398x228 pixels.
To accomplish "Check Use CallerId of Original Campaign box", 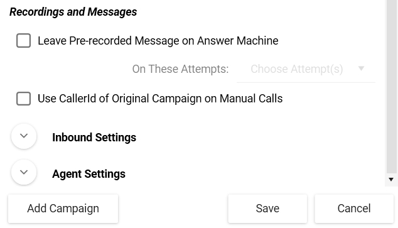I will tap(24, 99).
